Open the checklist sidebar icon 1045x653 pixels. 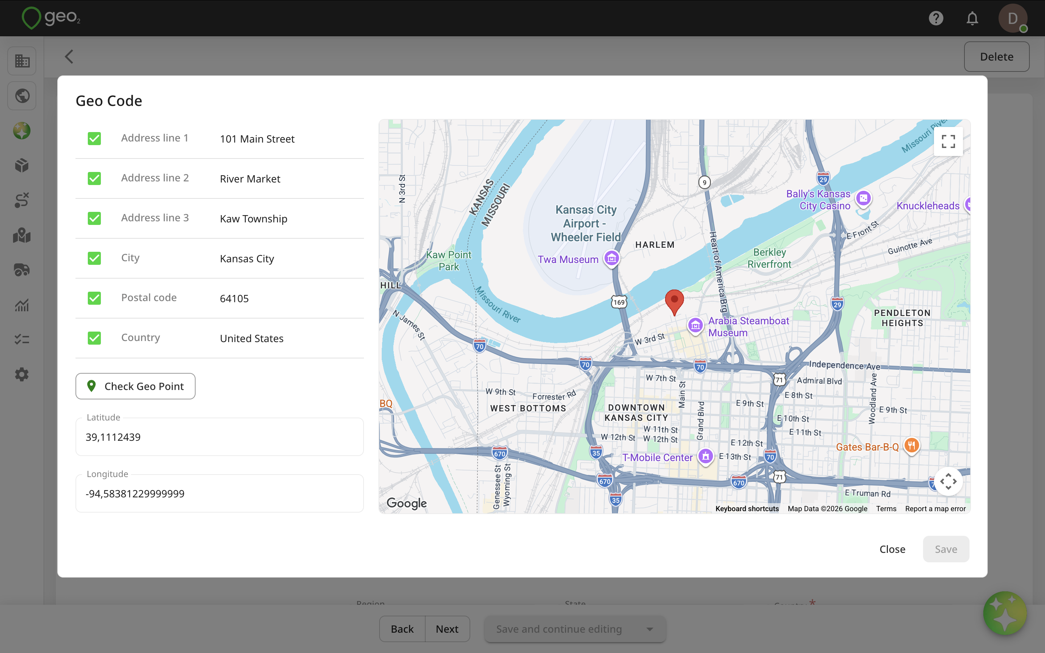(x=22, y=340)
